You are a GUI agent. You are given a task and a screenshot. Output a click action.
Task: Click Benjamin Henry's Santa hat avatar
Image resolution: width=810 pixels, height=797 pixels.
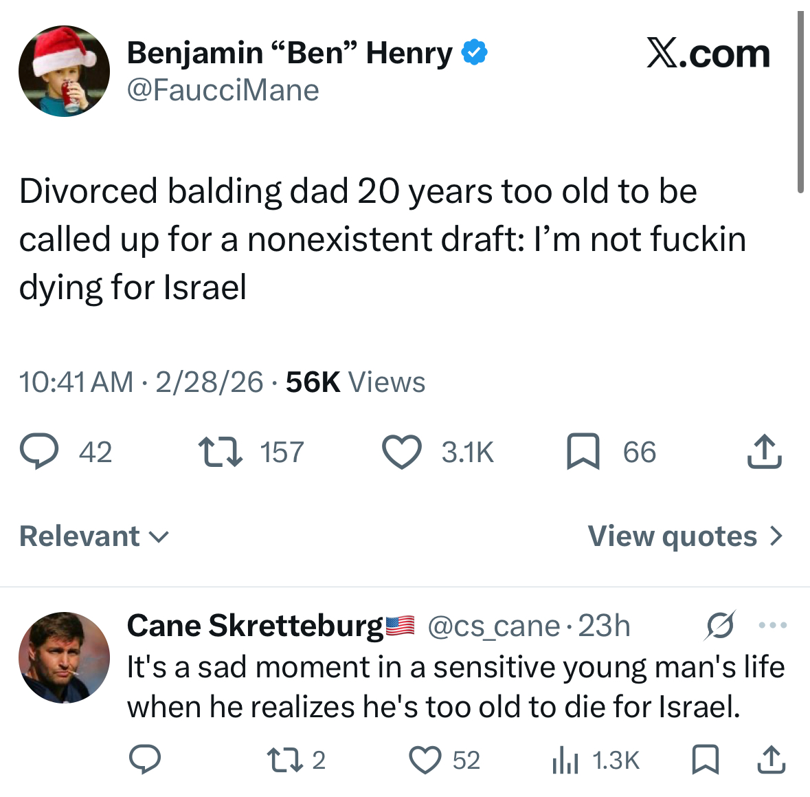coord(64,72)
